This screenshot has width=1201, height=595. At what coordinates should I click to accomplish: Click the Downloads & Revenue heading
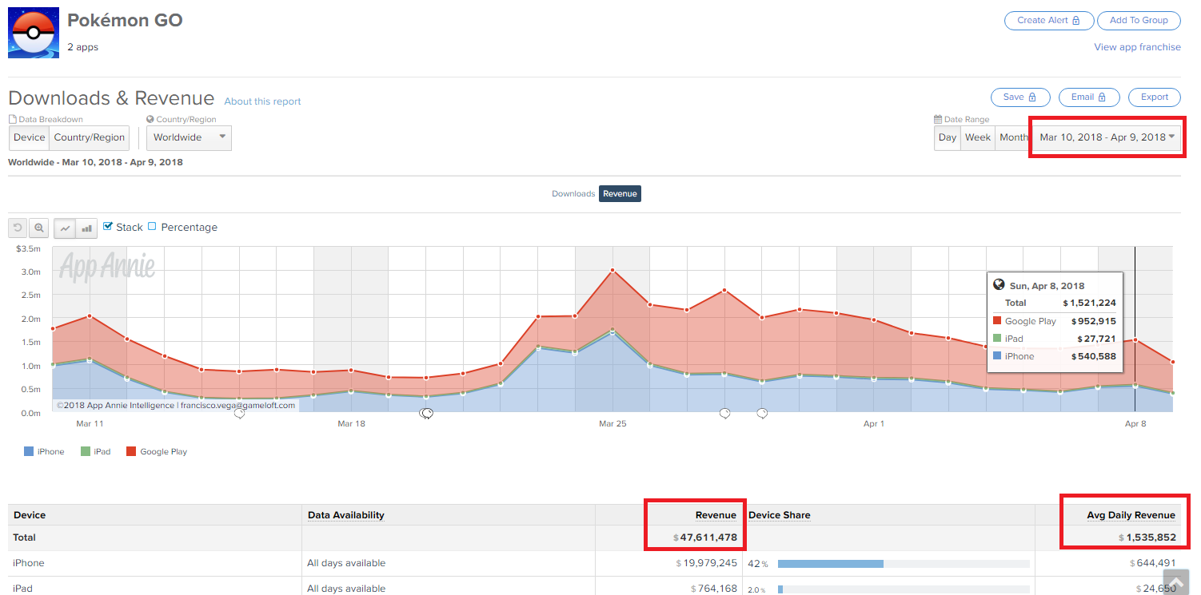pyautogui.click(x=111, y=98)
